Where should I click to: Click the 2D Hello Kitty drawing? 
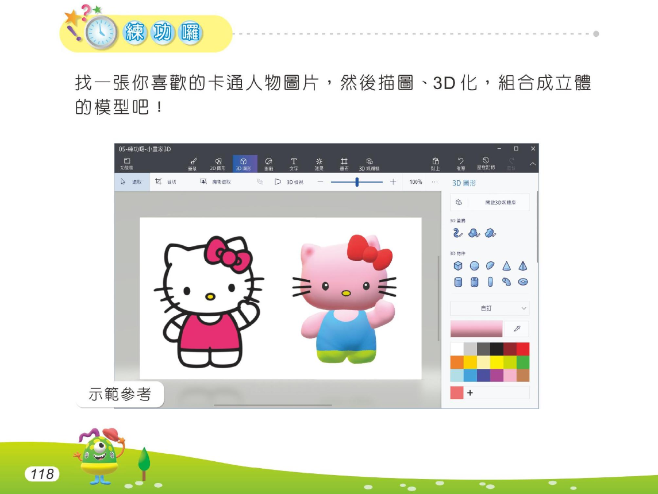tap(209, 302)
